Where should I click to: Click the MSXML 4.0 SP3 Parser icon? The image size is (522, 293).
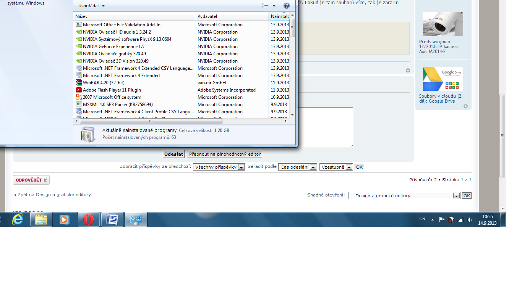click(x=79, y=105)
